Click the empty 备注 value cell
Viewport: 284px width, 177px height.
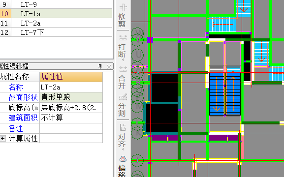pos(71,128)
